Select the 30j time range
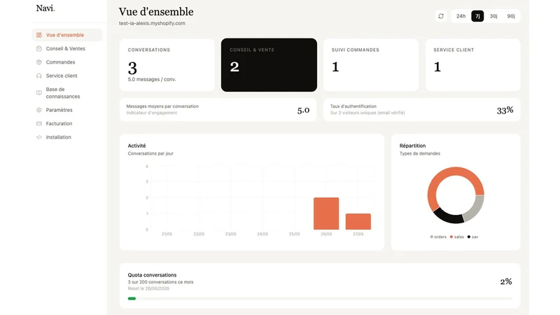Image resolution: width=560 pixels, height=315 pixels. pyautogui.click(x=493, y=16)
